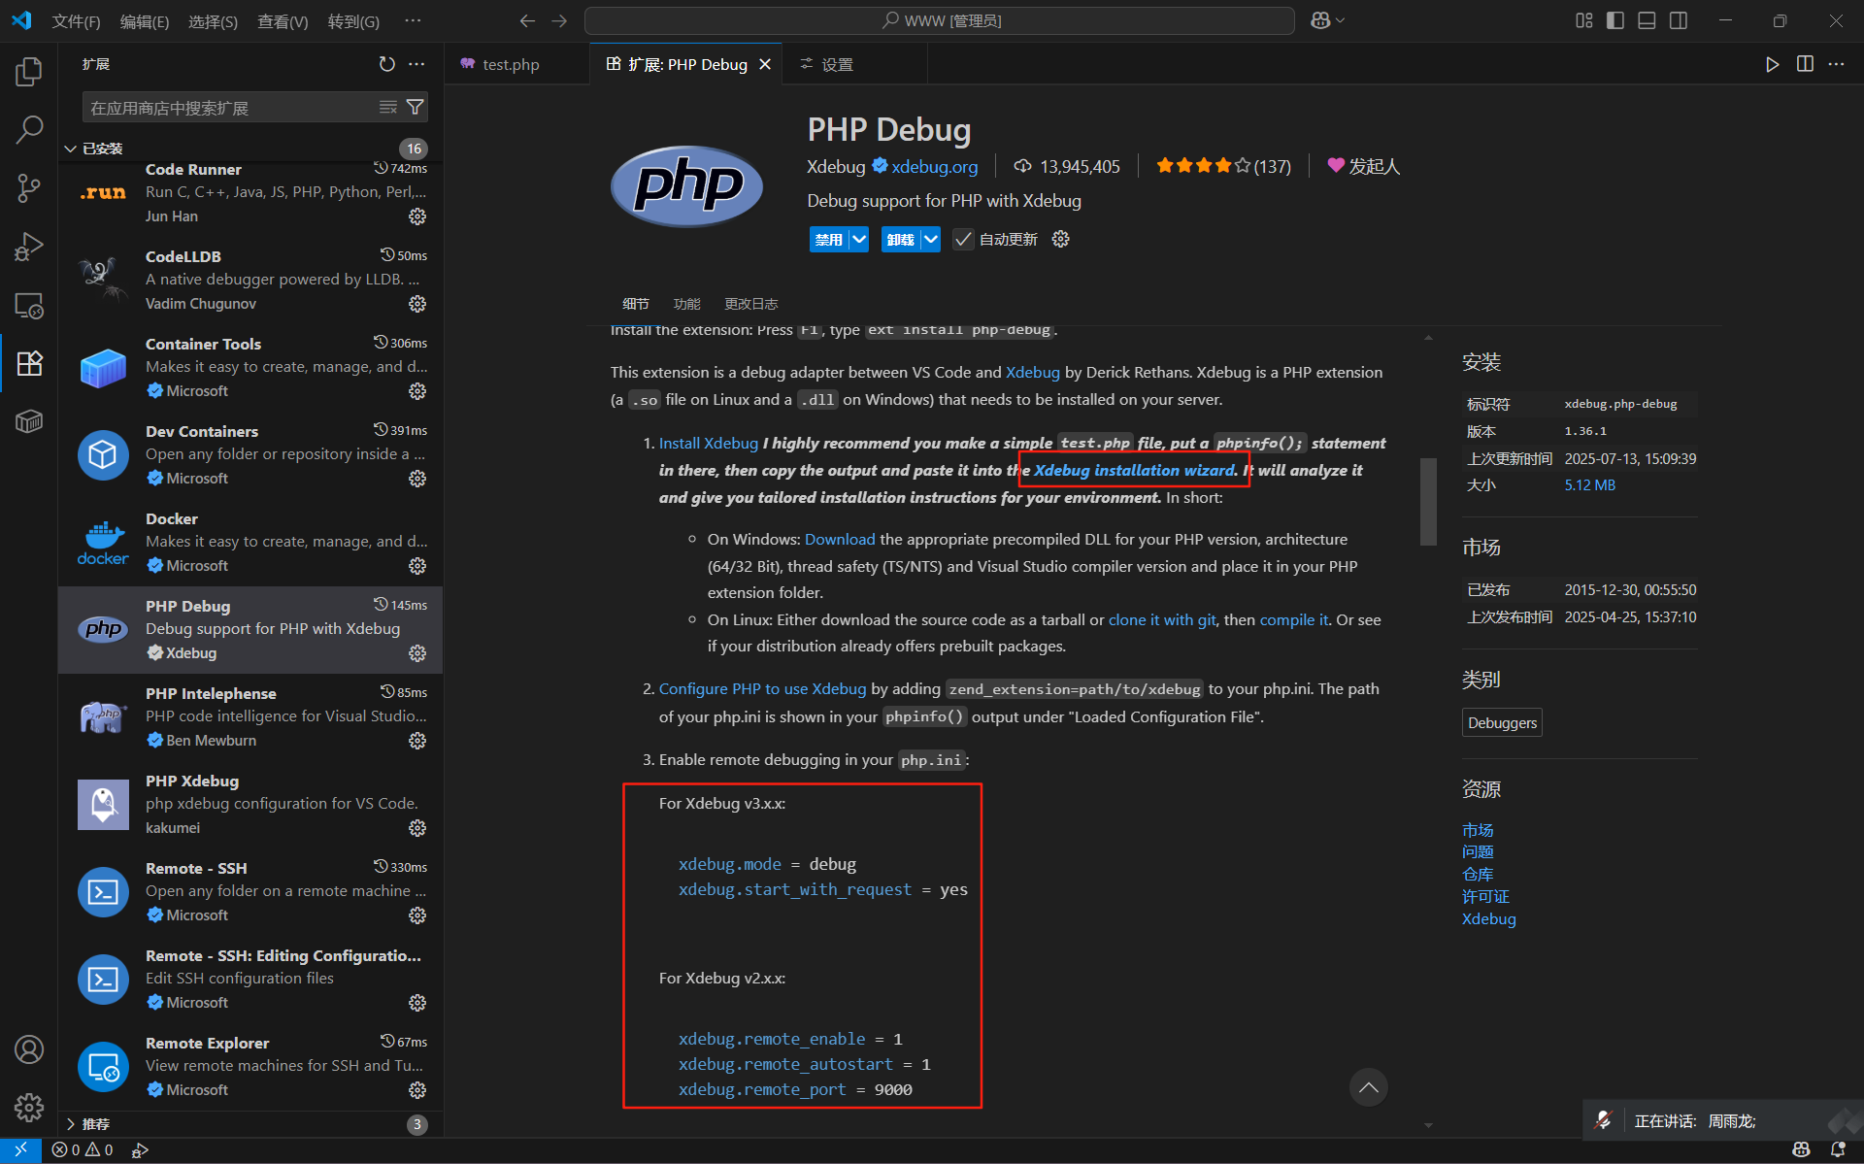Go forward in navigation history

[x=559, y=20]
